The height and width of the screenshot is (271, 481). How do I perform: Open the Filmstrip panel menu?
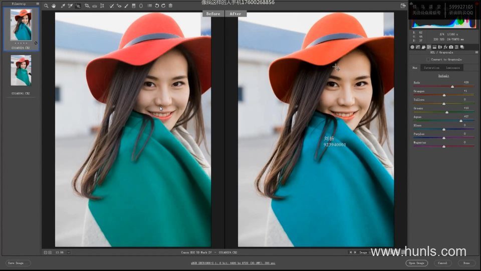click(37, 4)
